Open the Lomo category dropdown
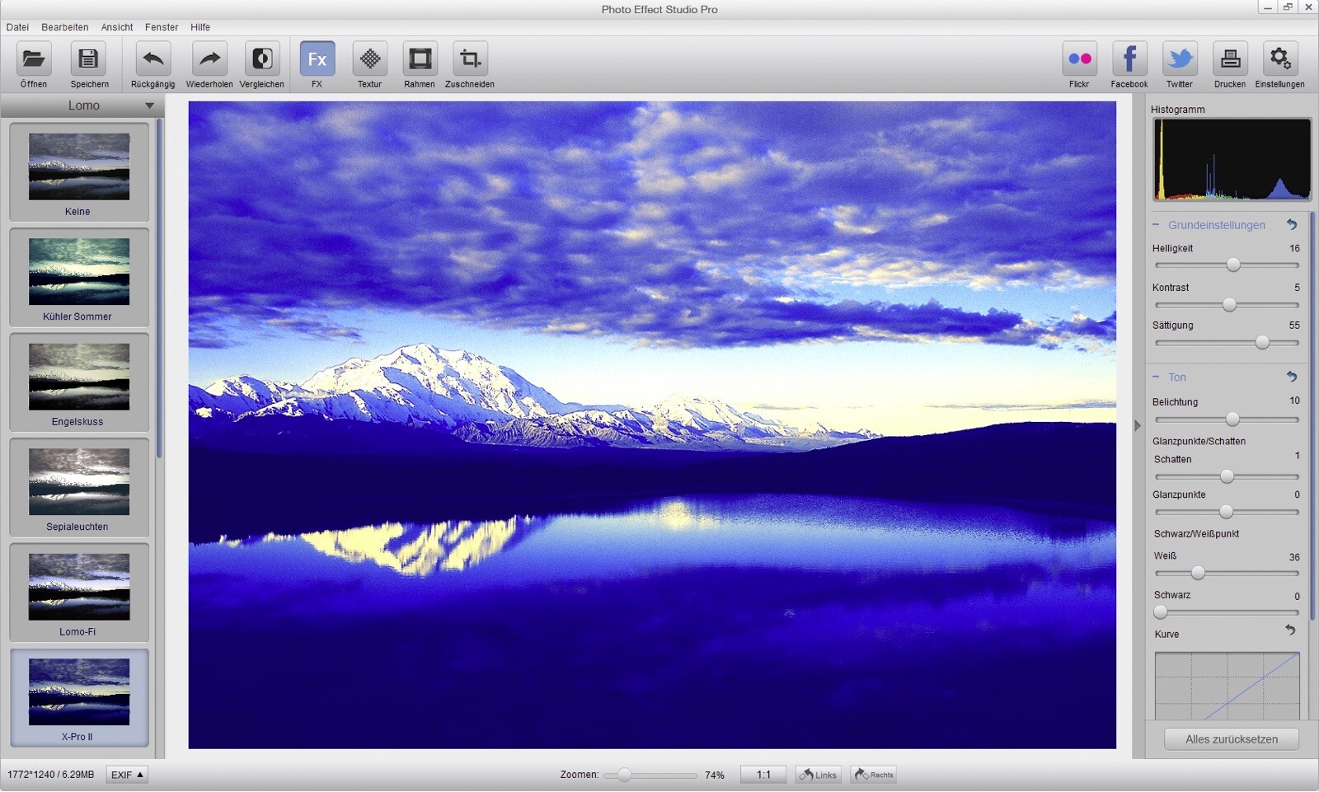Image resolution: width=1319 pixels, height=792 pixels. click(149, 105)
